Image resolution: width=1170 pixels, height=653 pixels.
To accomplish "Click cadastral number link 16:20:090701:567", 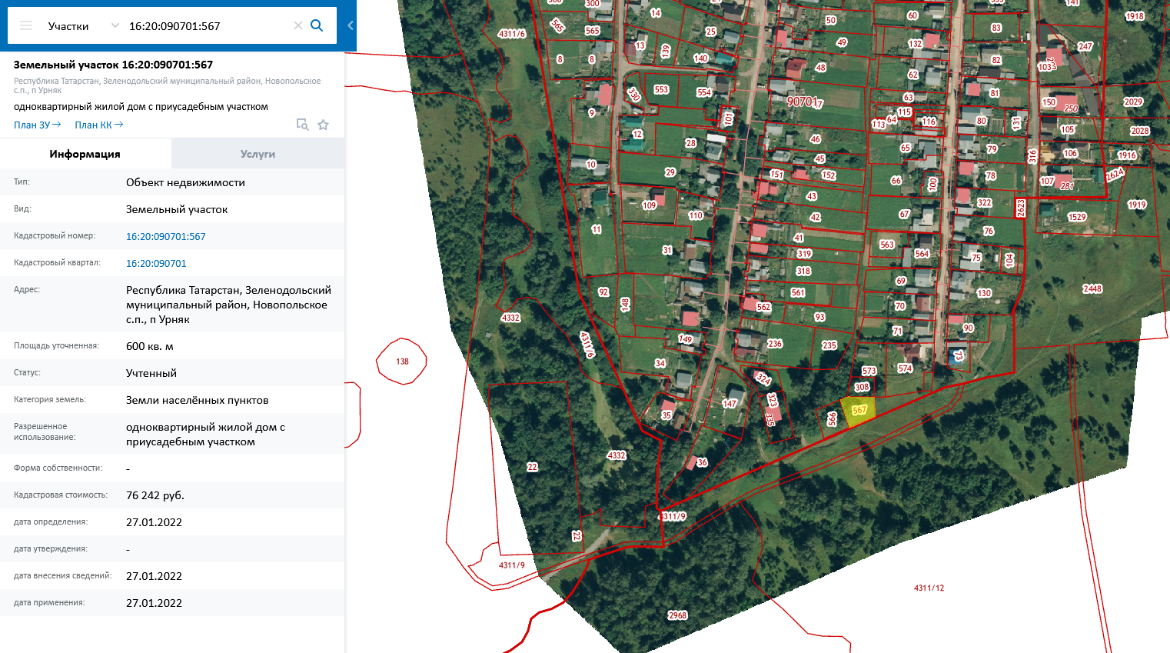I will (166, 236).
